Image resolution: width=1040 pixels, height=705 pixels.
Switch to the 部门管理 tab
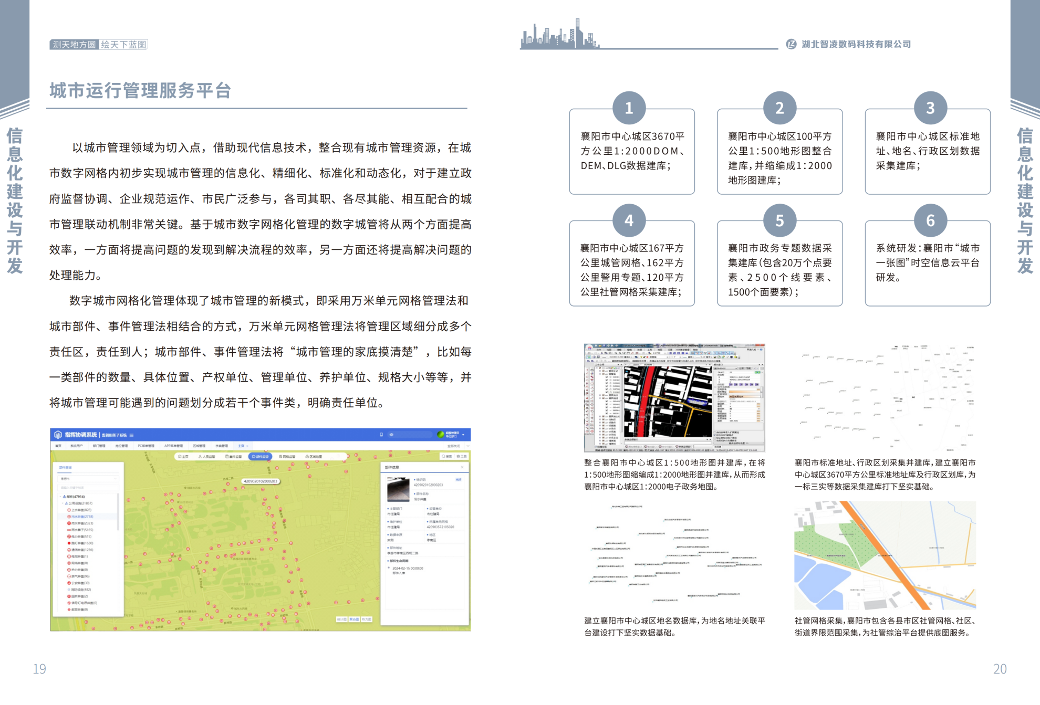coord(99,446)
